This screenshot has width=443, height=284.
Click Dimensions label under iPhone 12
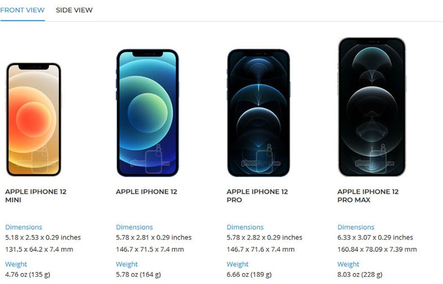(x=135, y=227)
